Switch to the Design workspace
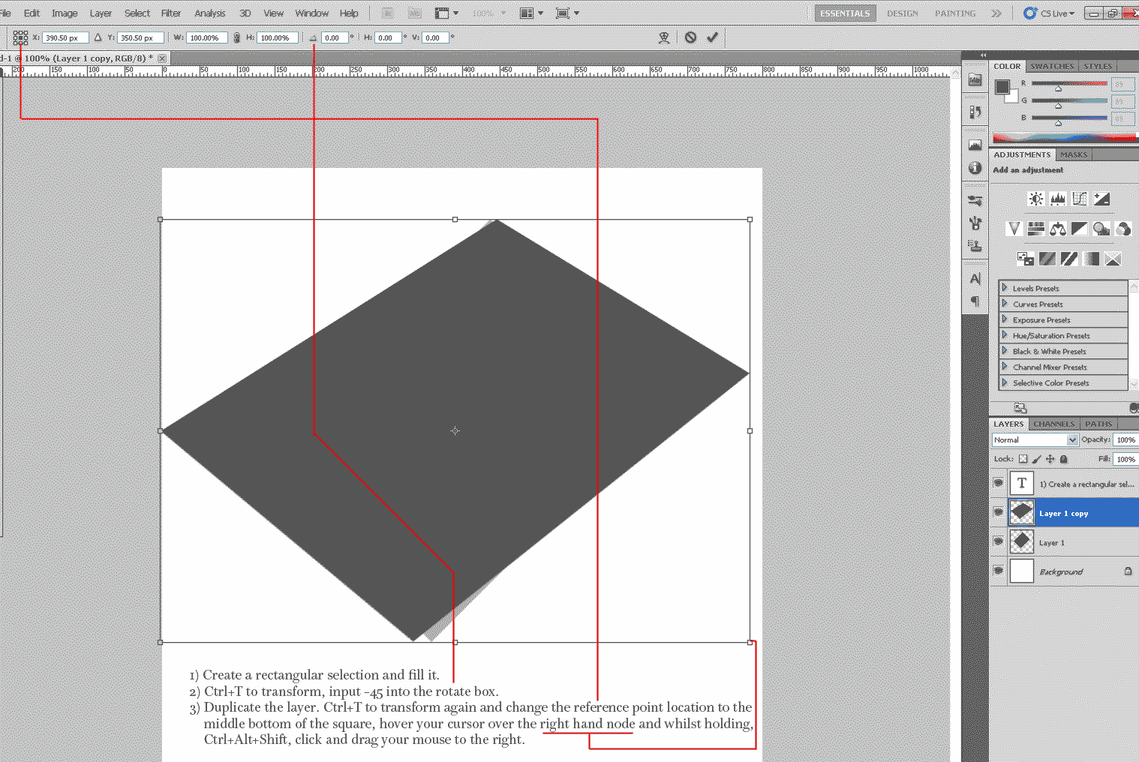 pos(902,13)
